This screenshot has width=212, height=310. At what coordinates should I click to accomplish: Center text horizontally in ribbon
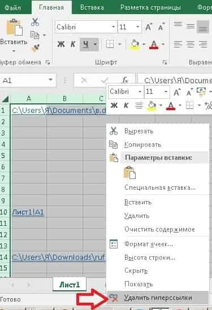pos(190,44)
